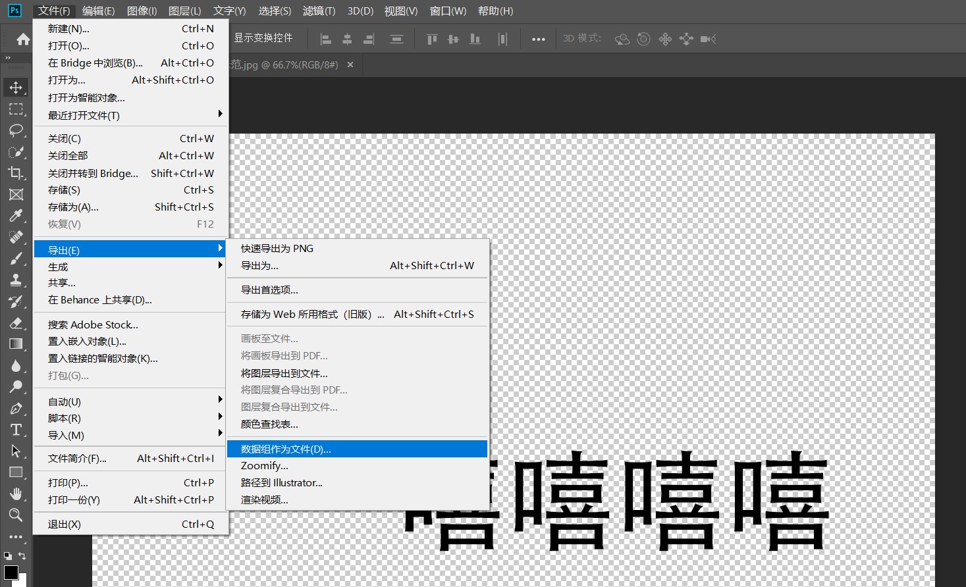Open the 滤镜(T) menu
966x587 pixels.
[319, 11]
